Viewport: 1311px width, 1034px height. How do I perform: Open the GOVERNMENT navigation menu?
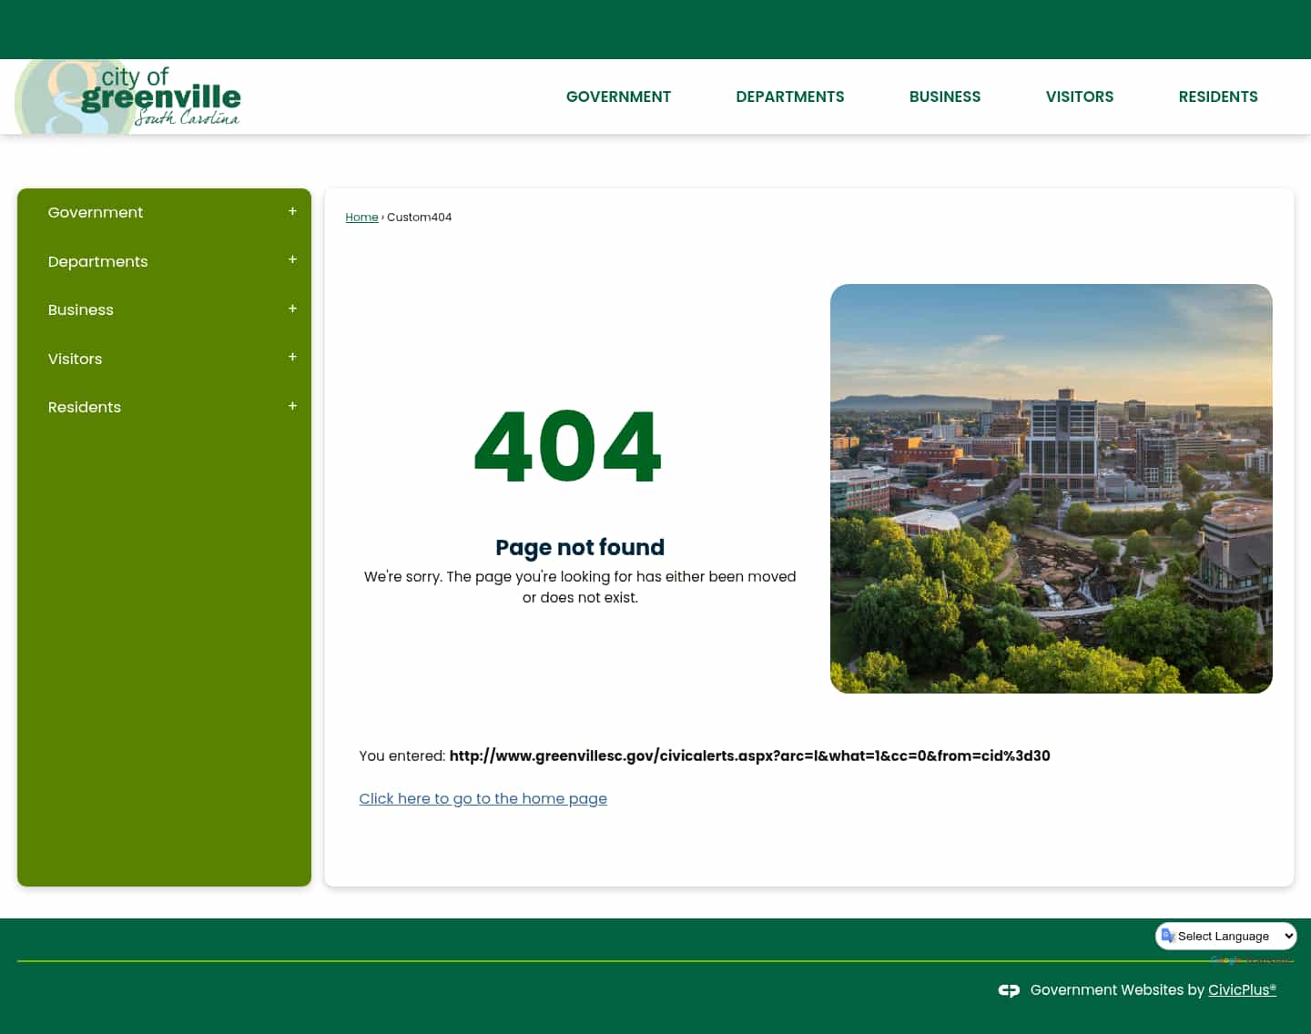pyautogui.click(x=618, y=96)
